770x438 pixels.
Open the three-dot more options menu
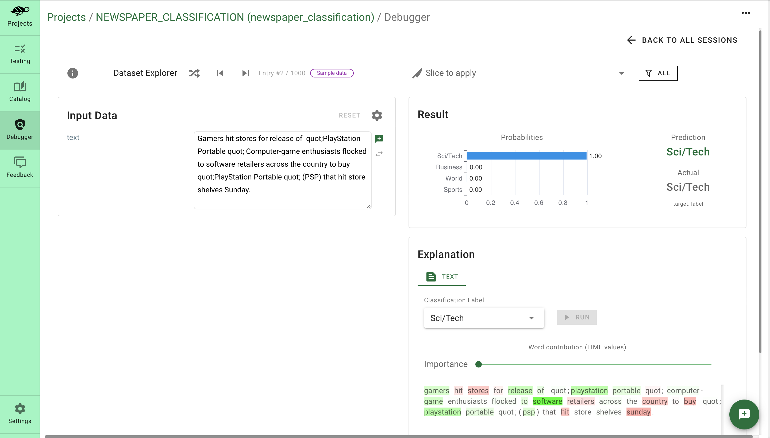pyautogui.click(x=746, y=13)
